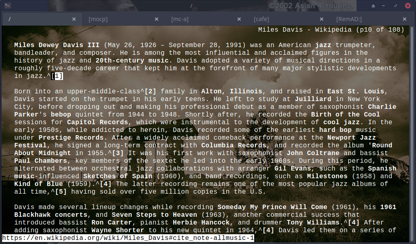Screen dimensions: 416x244
Task: Follow the Paul Chambers link
Action: click(41, 161)
